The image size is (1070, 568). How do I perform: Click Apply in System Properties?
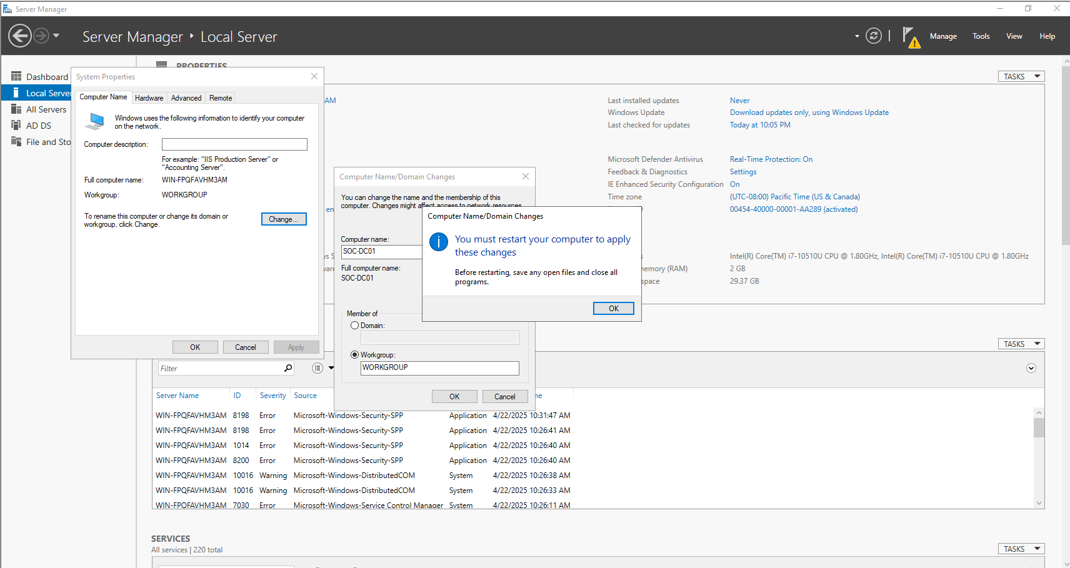pyautogui.click(x=296, y=347)
